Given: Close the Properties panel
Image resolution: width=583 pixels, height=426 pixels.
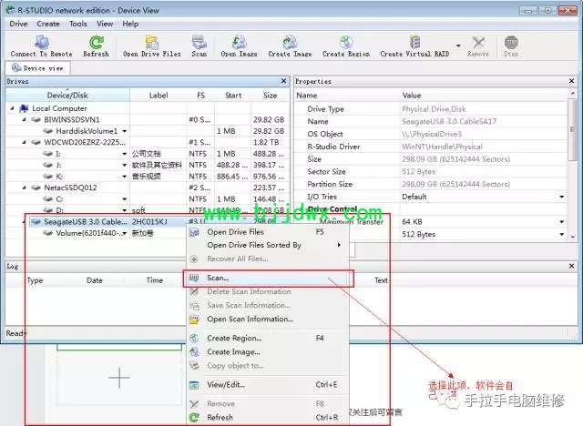Looking at the screenshot, I should click(x=572, y=81).
